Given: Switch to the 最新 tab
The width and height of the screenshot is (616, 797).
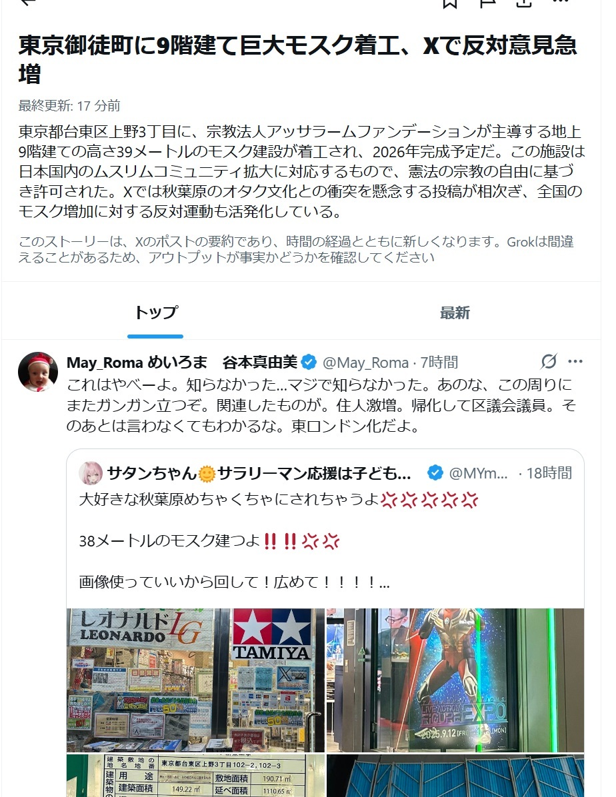Looking at the screenshot, I should 455,313.
